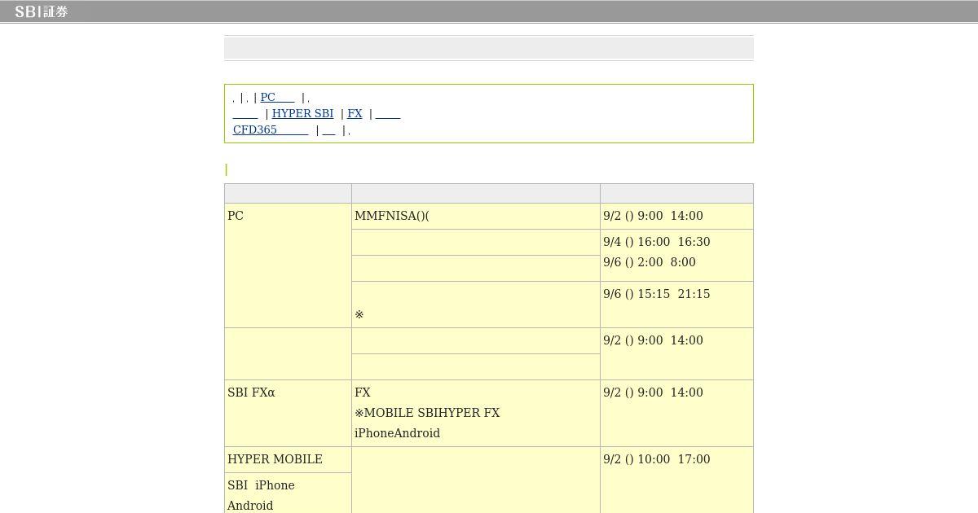
Task: Select the ※MOBILE SBIHYPER FX note
Action: point(427,413)
